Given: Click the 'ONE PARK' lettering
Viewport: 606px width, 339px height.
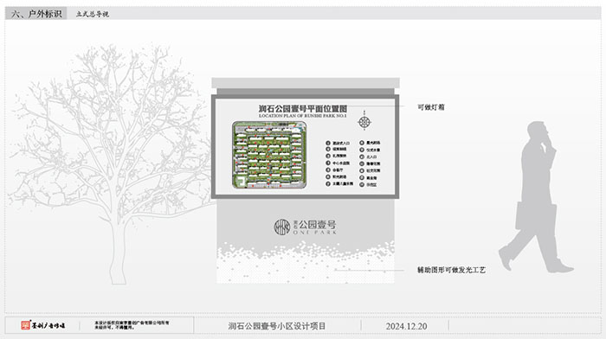Looking at the screenshot, I should [314, 233].
